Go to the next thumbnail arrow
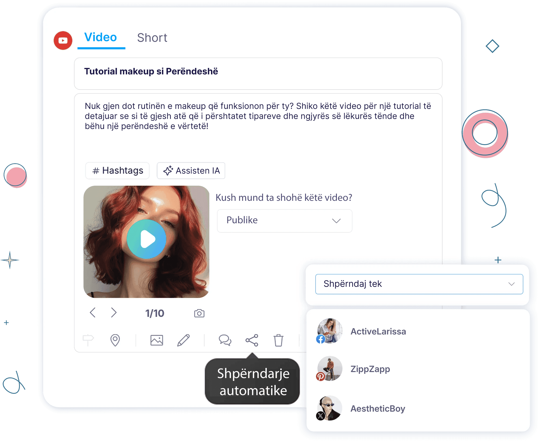539x441 pixels. pyautogui.click(x=114, y=313)
